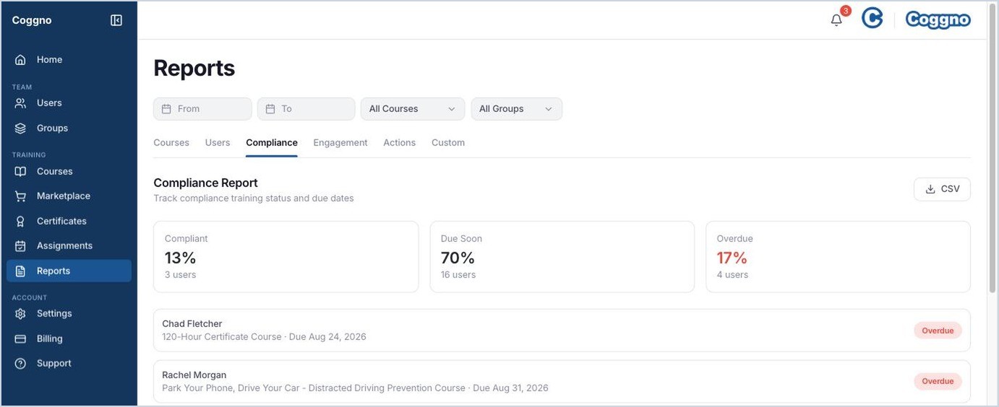The width and height of the screenshot is (999, 407).
Task: Export the report with the CSV button
Action: [942, 189]
